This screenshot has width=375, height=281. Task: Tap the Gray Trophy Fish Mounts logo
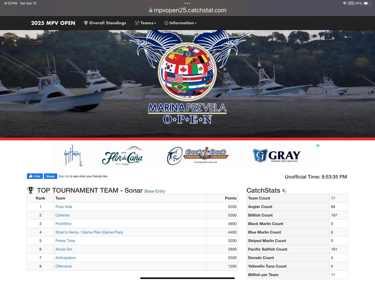tap(277, 156)
